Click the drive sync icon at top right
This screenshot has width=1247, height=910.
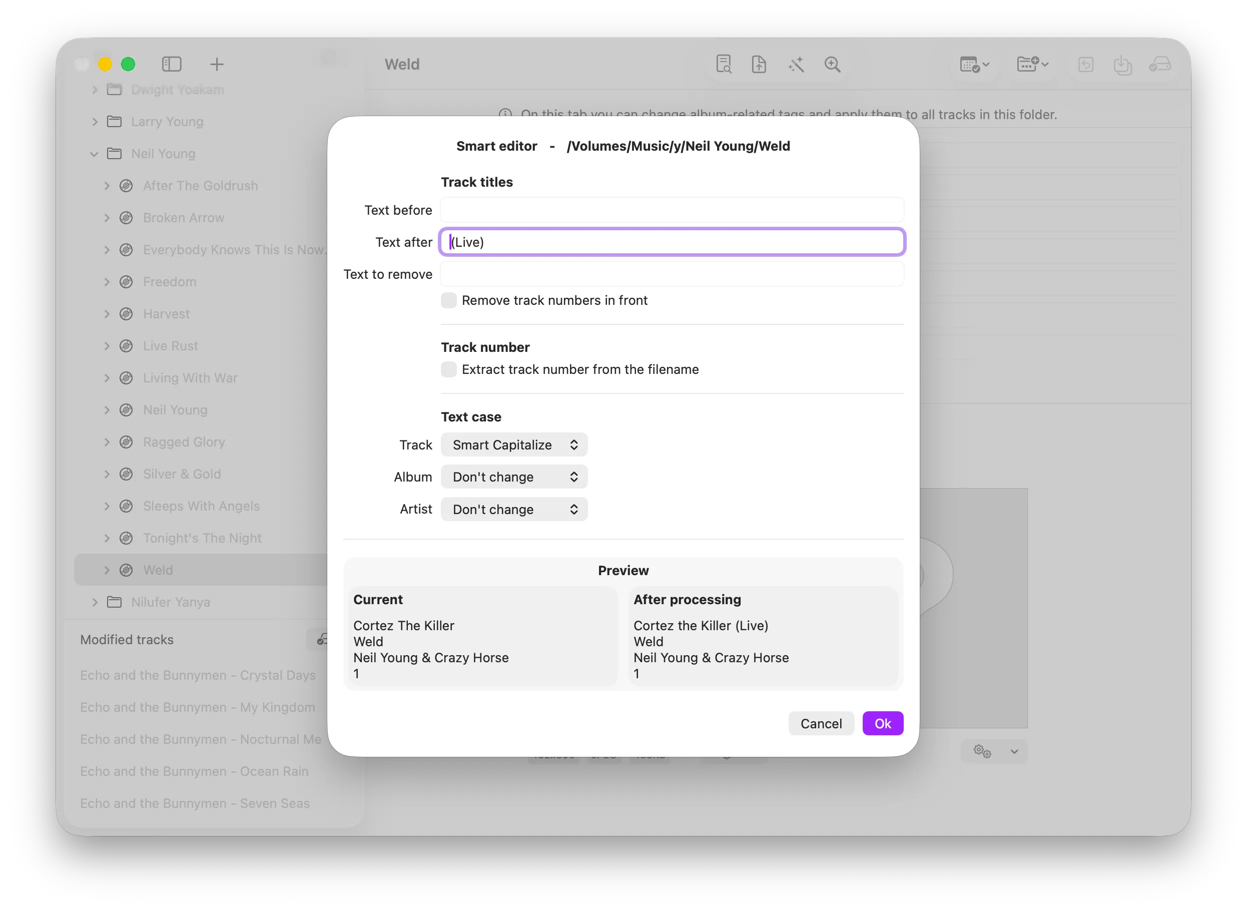(1160, 65)
